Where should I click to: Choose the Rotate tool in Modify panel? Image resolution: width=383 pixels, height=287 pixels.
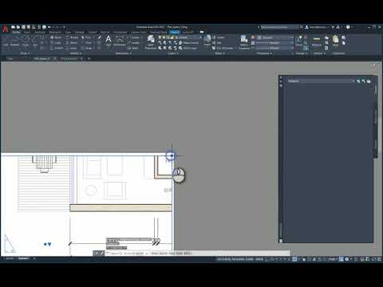pyautogui.click(x=72, y=37)
